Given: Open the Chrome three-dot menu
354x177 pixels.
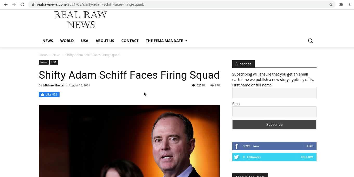Looking at the screenshot, I should pos(350,4).
